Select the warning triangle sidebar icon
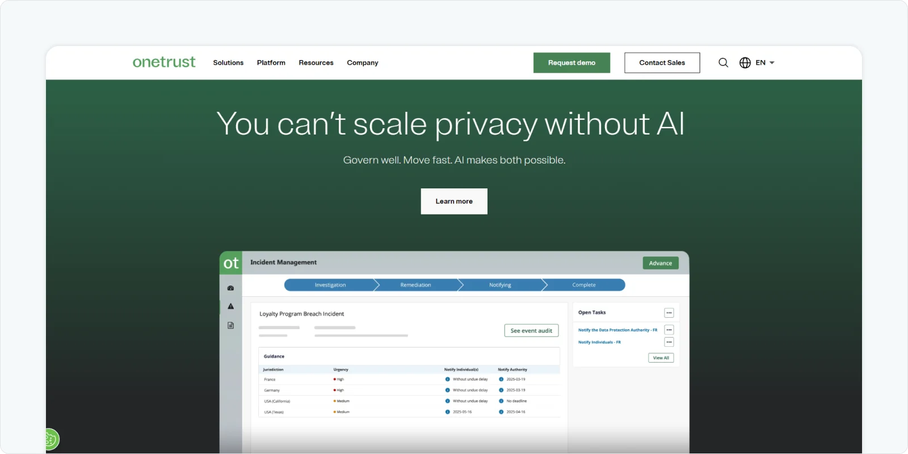This screenshot has height=454, width=908. [230, 306]
